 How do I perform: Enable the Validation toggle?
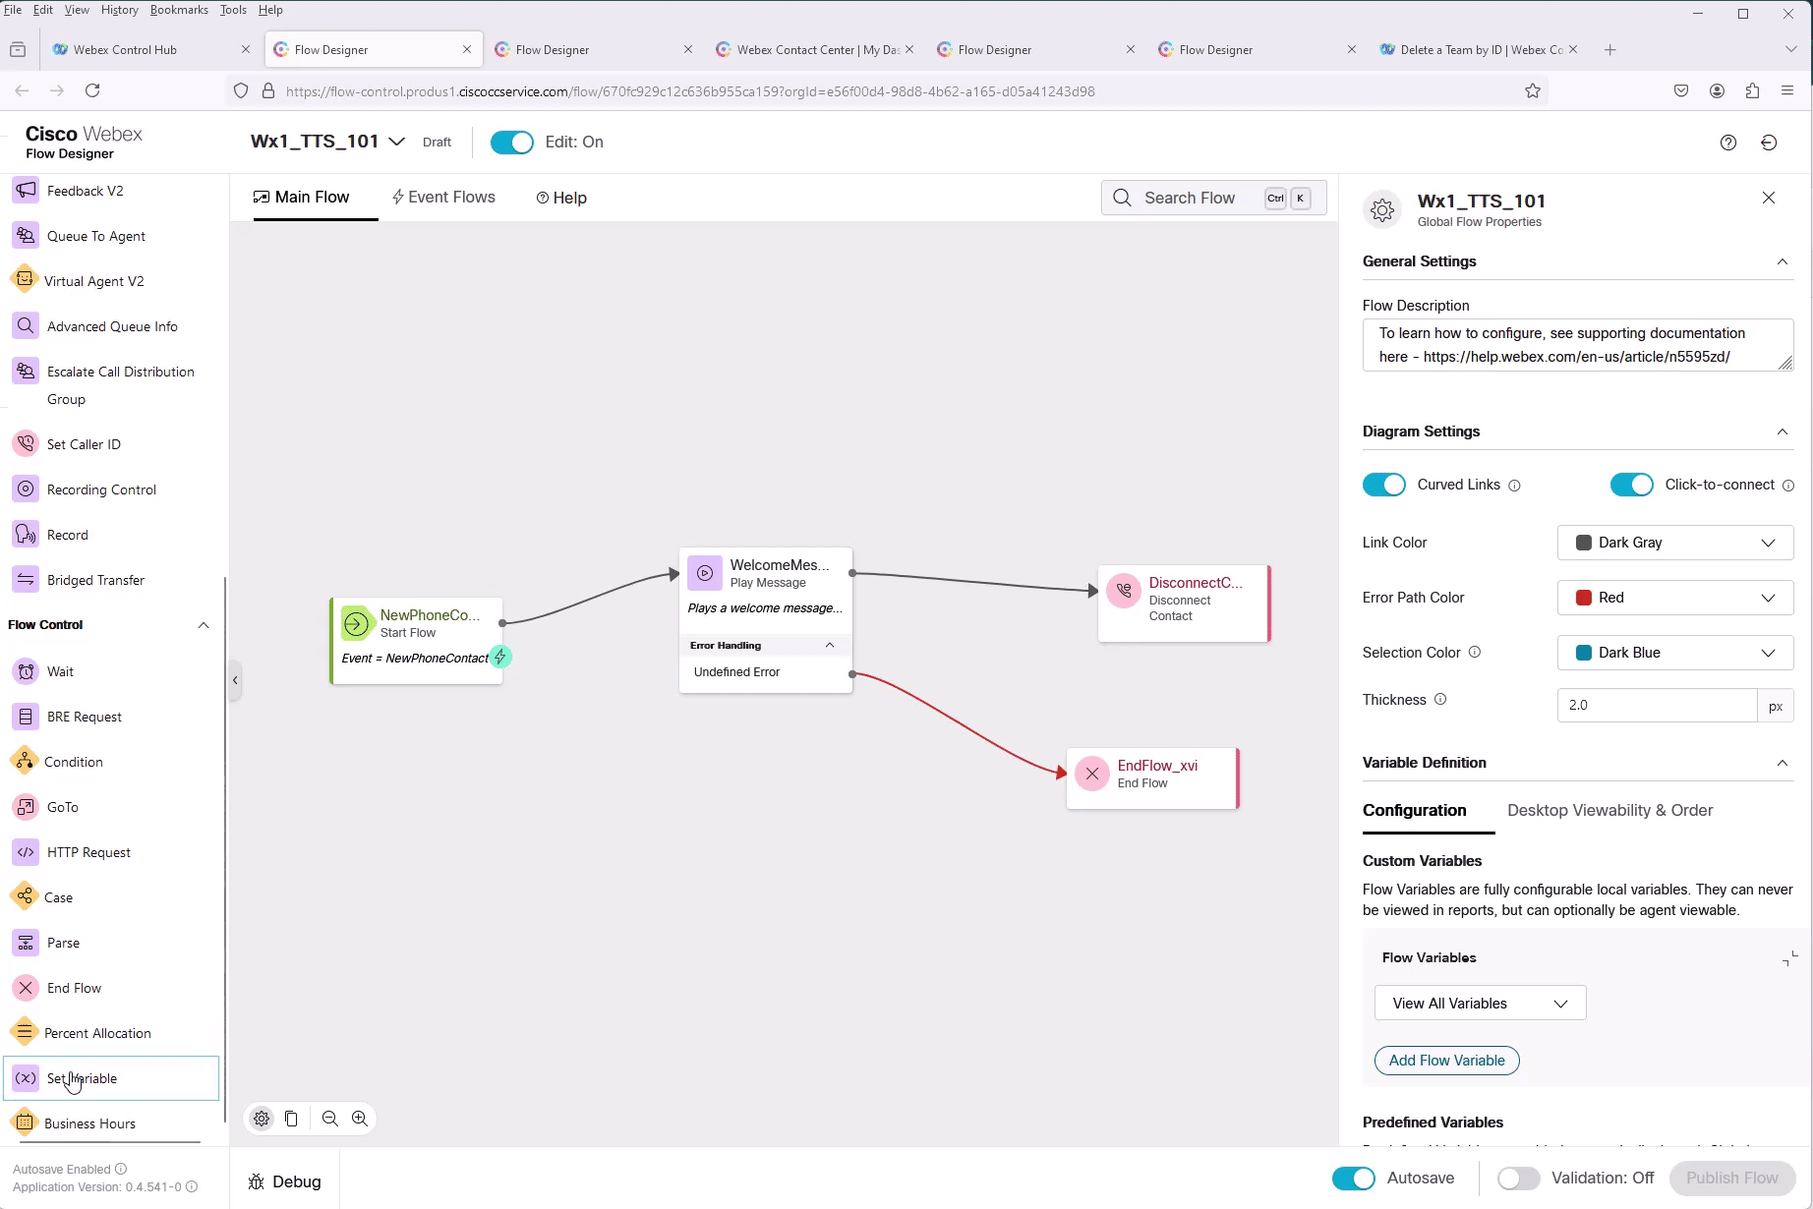(x=1518, y=1178)
